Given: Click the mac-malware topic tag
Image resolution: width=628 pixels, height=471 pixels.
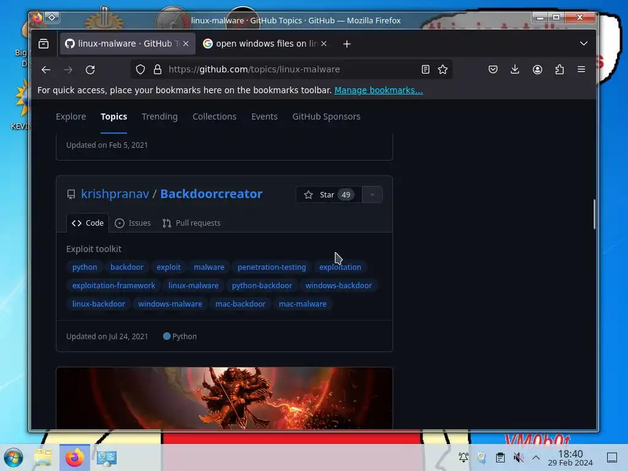Looking at the screenshot, I should 303,304.
